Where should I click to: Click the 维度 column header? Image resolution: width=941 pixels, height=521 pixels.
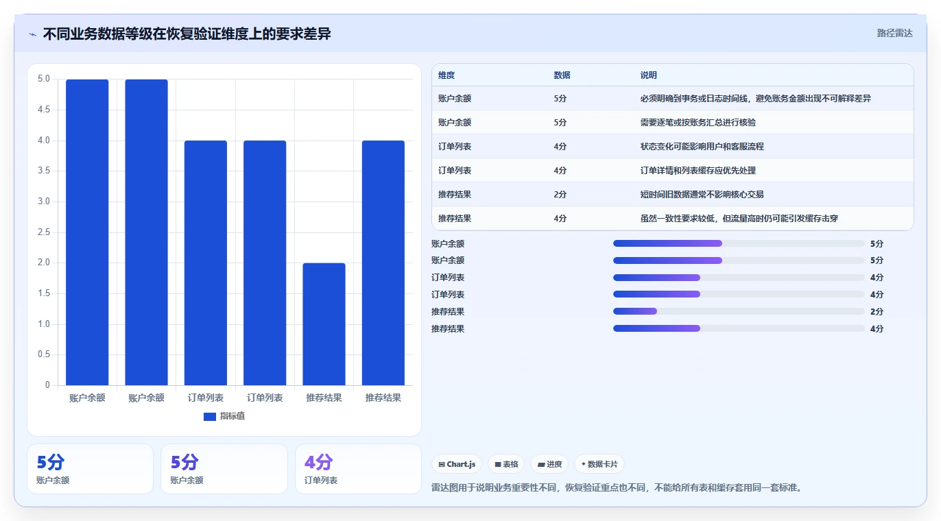[446, 75]
